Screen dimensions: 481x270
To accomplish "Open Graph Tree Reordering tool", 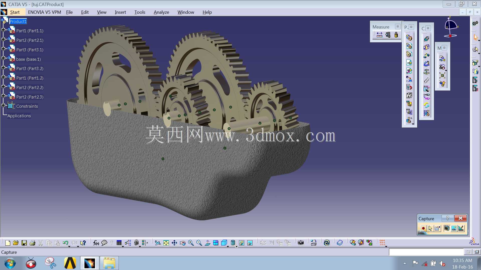I will [x=409, y=87].
